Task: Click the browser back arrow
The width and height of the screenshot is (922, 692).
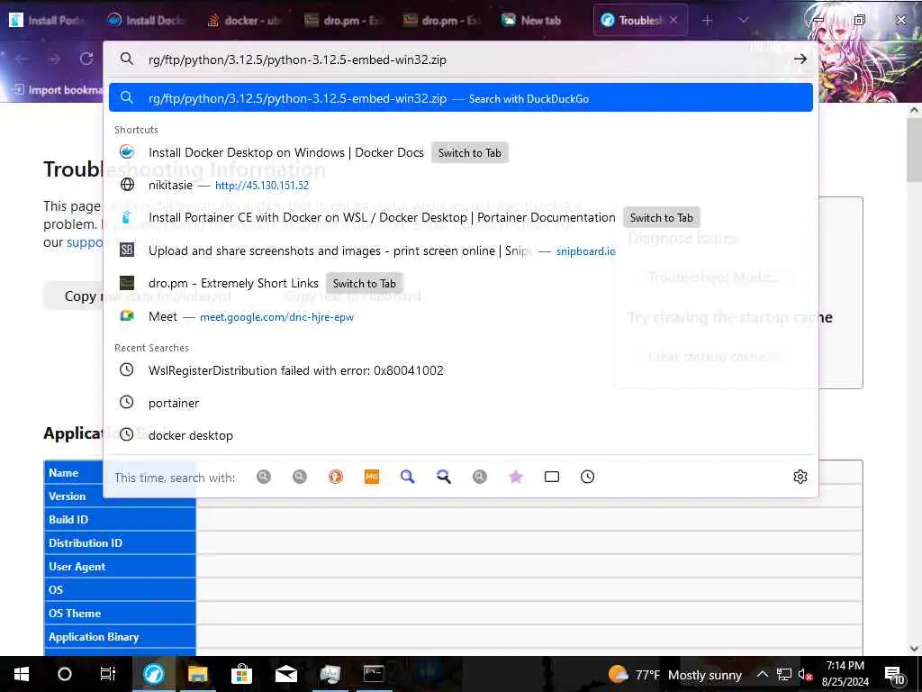Action: pos(22,59)
